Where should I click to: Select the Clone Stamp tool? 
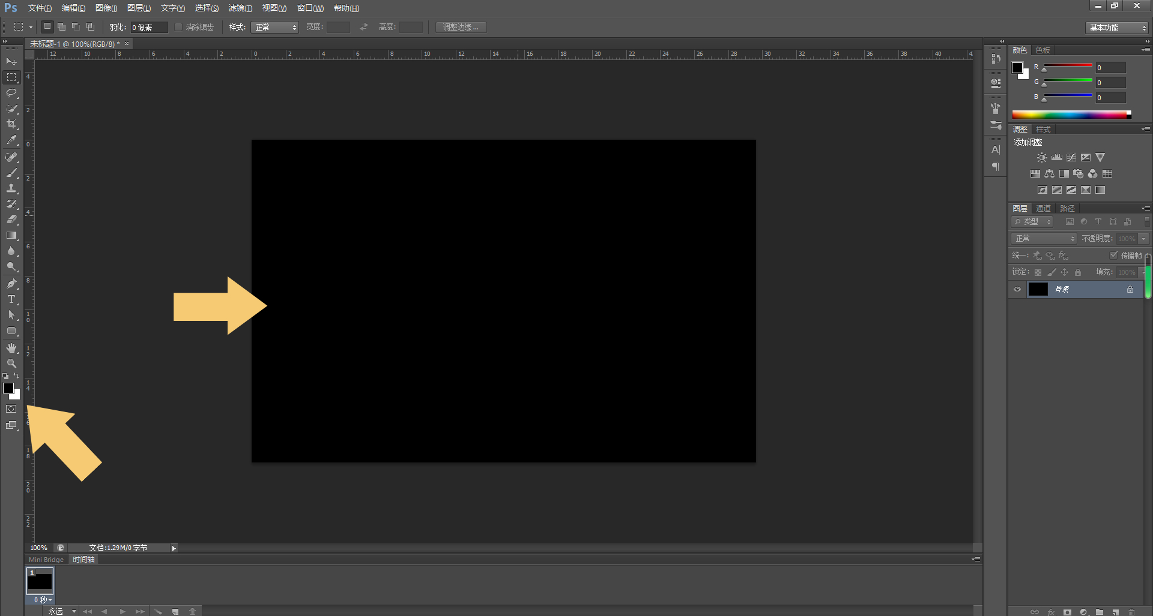click(x=11, y=188)
